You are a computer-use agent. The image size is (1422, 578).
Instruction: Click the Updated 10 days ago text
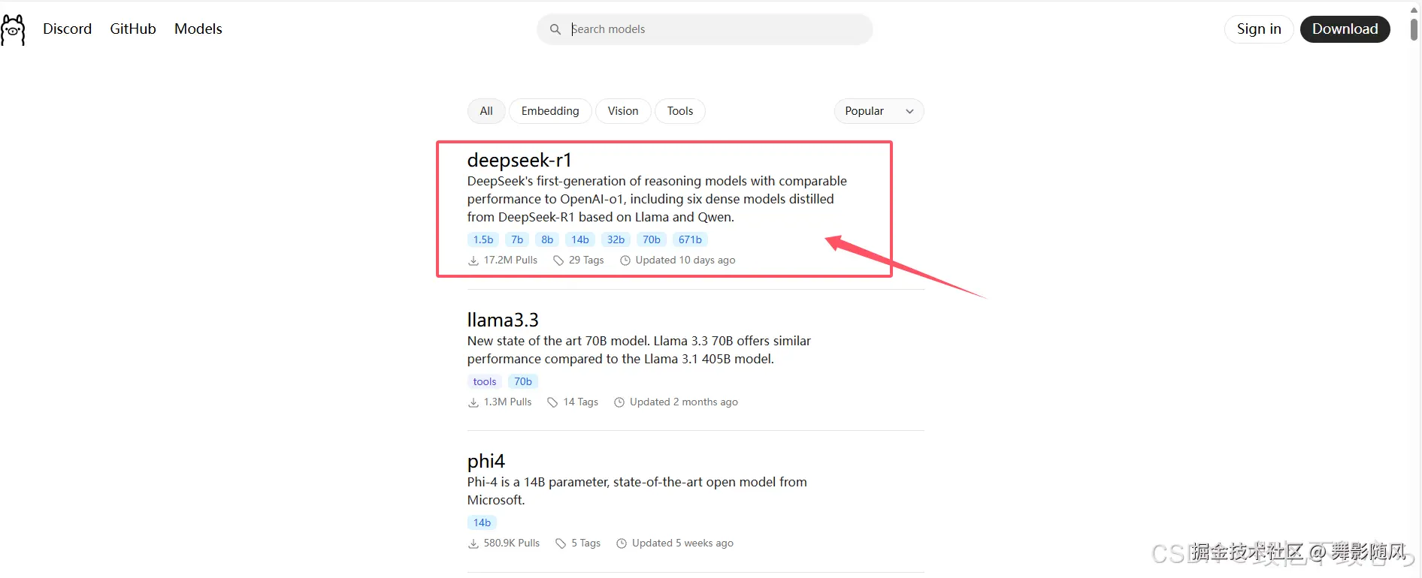point(685,260)
